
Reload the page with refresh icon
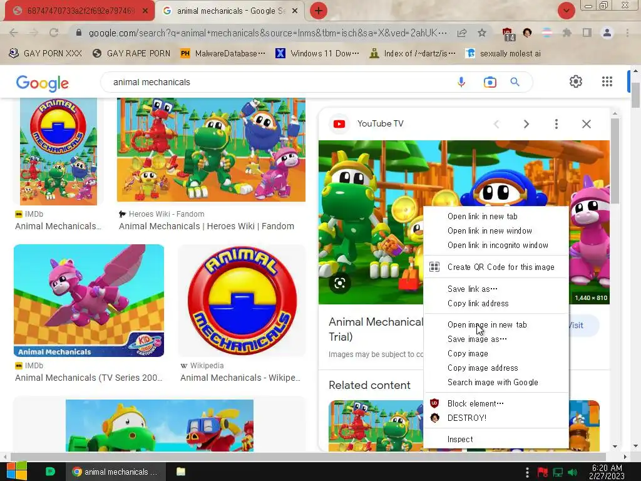[54, 33]
